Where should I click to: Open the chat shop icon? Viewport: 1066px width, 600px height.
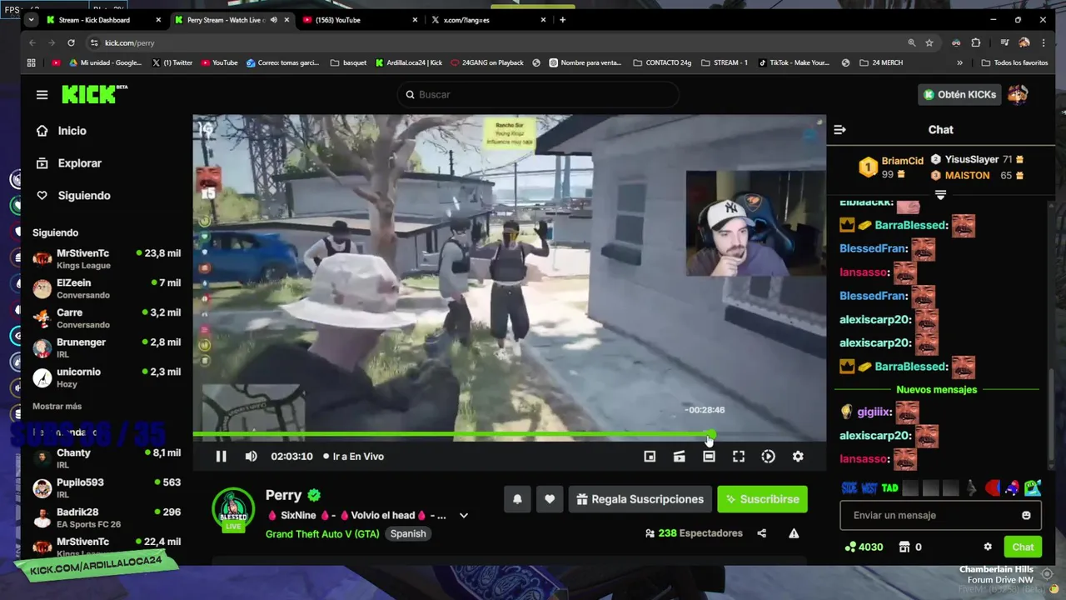pyautogui.click(x=904, y=547)
